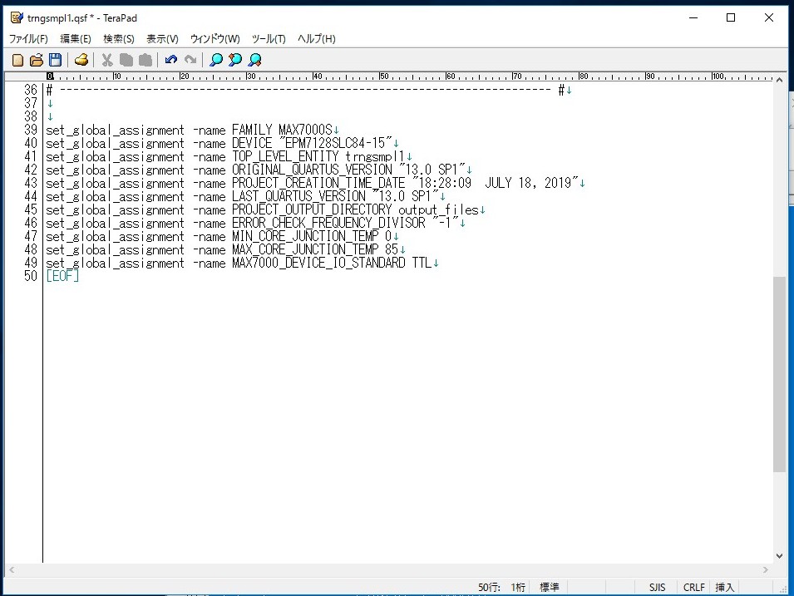This screenshot has height=596, width=794.
Task: Click the Print toolbar icon
Action: pyautogui.click(x=81, y=60)
